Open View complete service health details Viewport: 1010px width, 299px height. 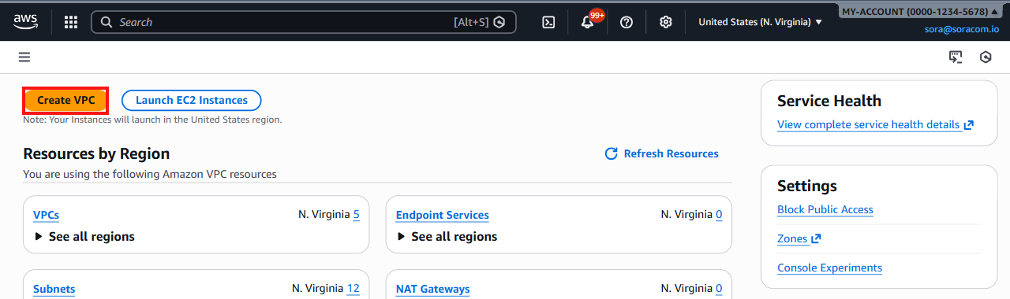(x=875, y=124)
